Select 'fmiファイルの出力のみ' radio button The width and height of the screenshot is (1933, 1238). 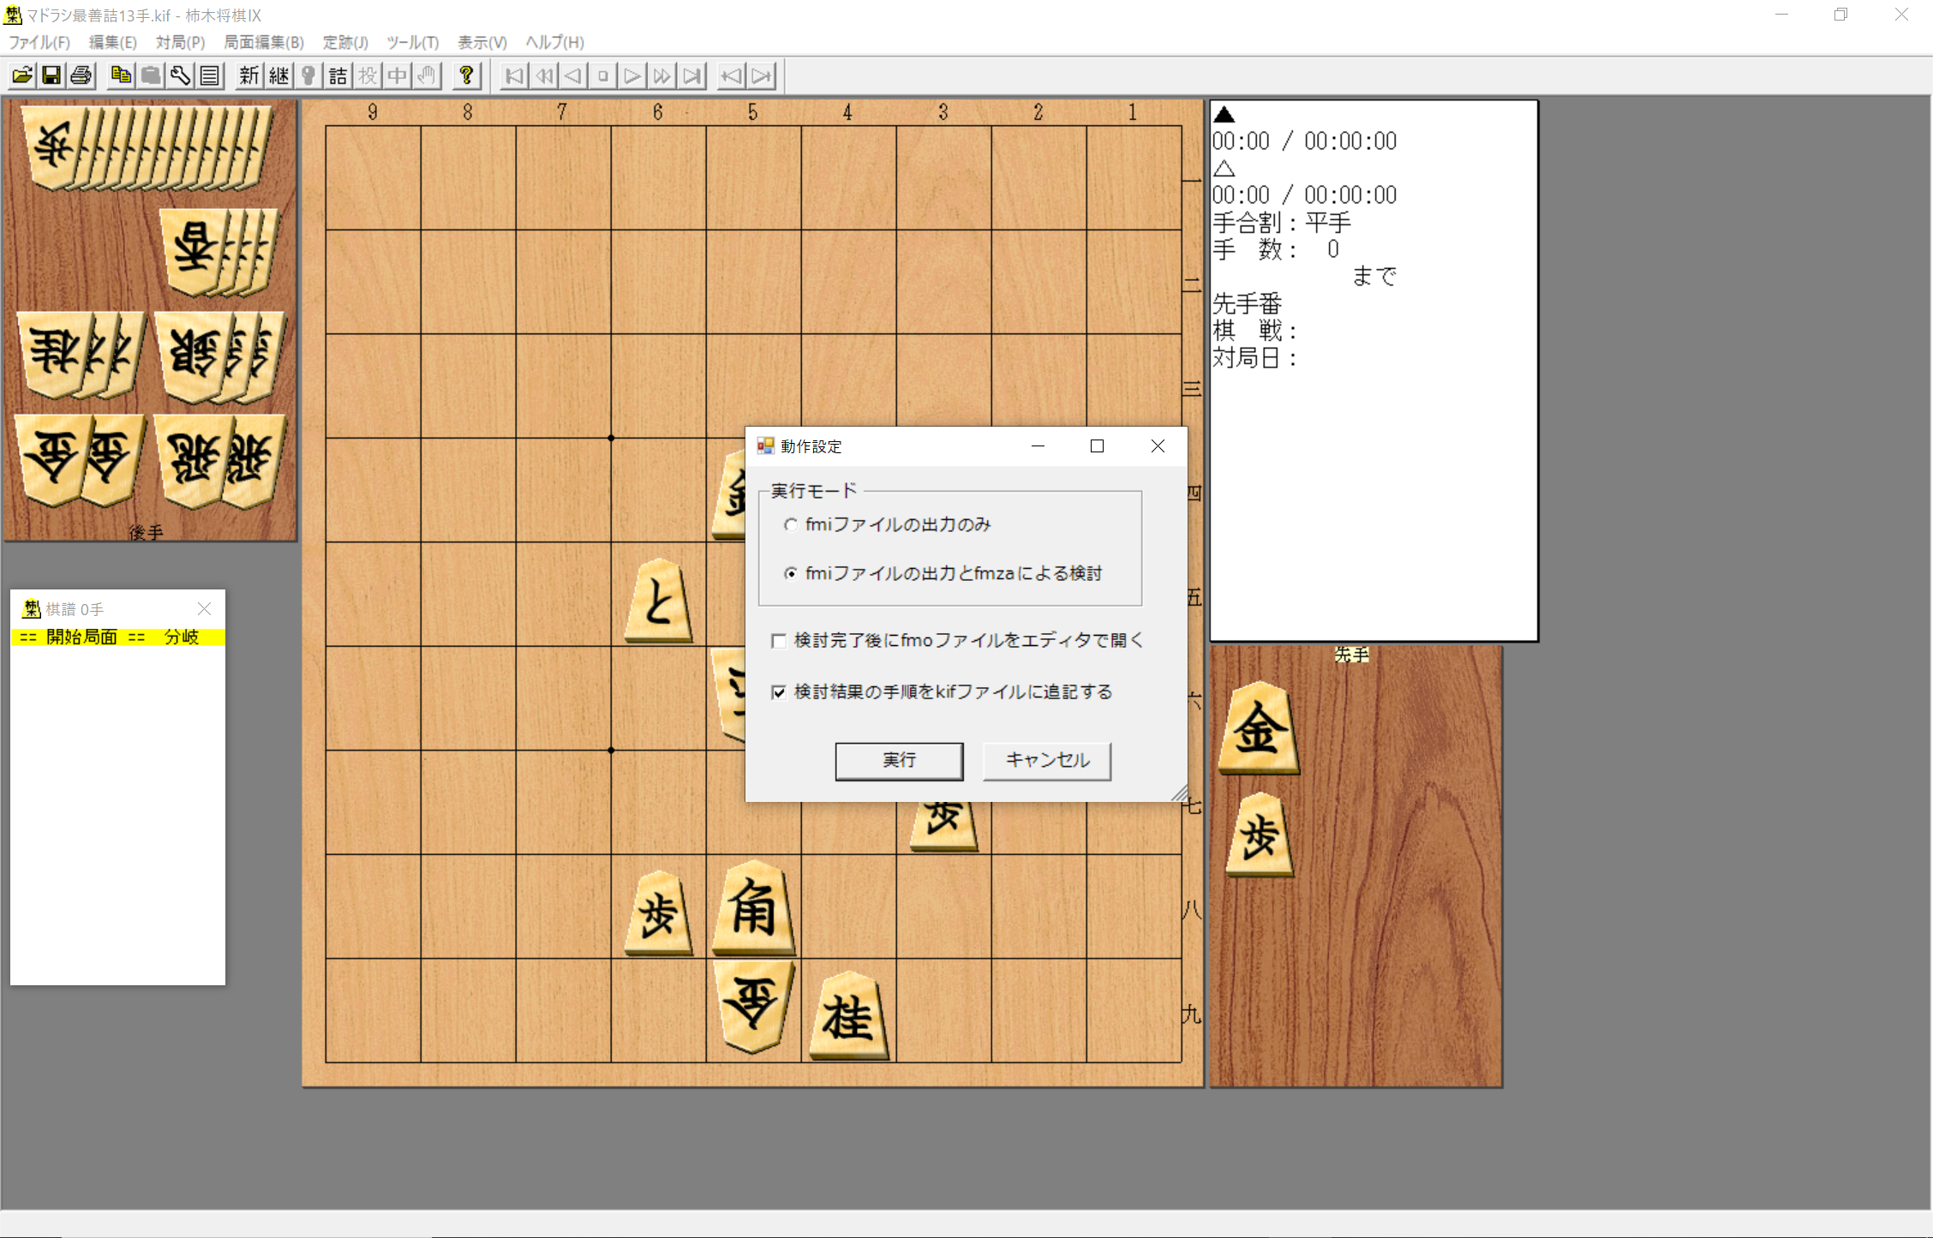pos(791,524)
